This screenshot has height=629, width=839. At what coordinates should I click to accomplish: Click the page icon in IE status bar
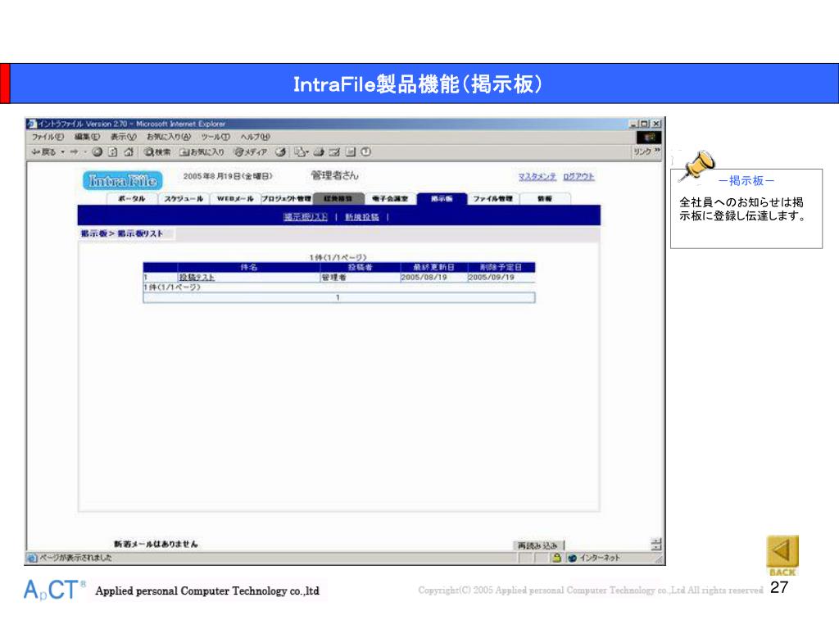pos(32,558)
